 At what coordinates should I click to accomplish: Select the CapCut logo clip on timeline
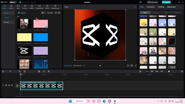[x=42, y=86]
